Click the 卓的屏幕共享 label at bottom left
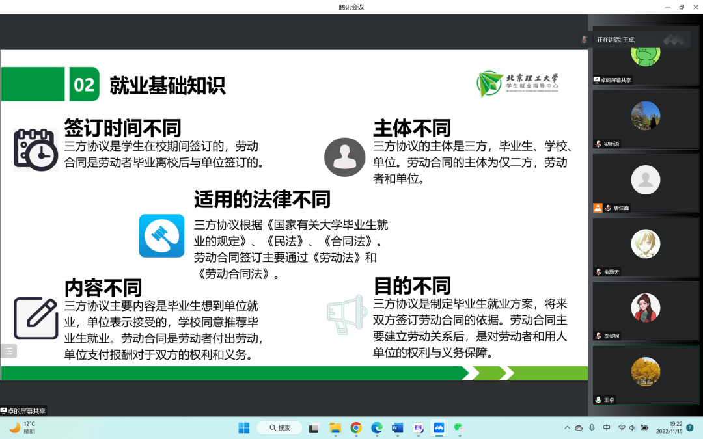 (24, 411)
